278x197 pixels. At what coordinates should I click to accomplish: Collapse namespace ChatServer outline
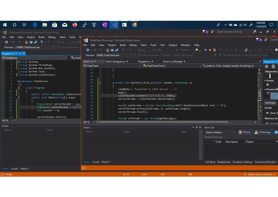click(18, 81)
